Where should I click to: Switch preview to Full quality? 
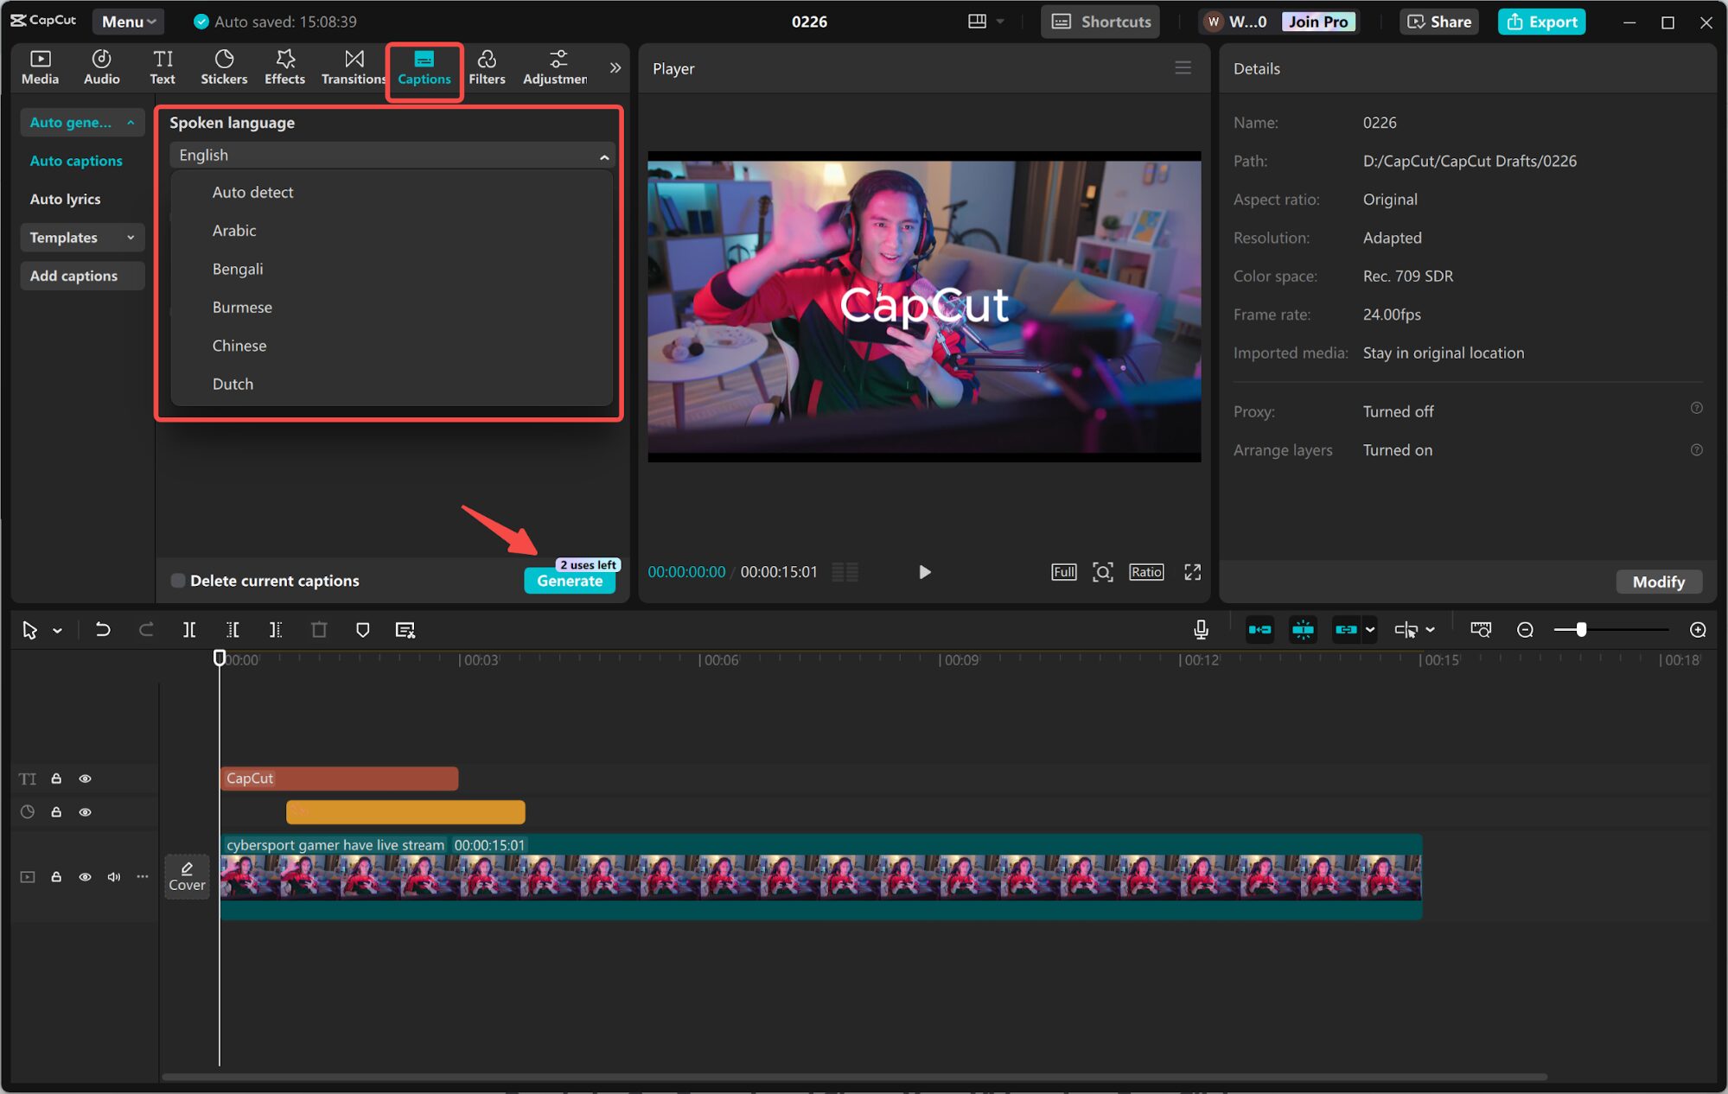tap(1064, 572)
